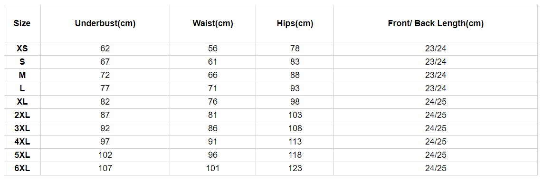Viewport: 543px width, 184px height.
Task: Select the XS size row label
Action: [22, 49]
